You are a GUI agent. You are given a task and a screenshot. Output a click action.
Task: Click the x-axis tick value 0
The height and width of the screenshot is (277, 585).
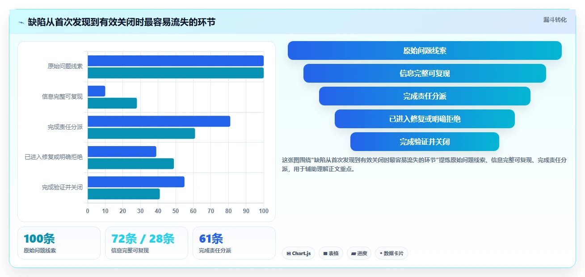(x=88, y=211)
